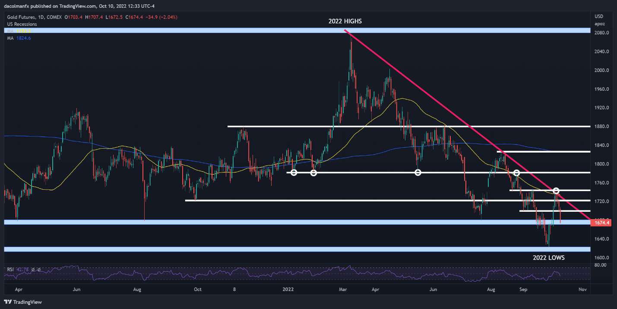Click the US Recessions indicator label
This screenshot has width=617, height=309.
coord(22,24)
